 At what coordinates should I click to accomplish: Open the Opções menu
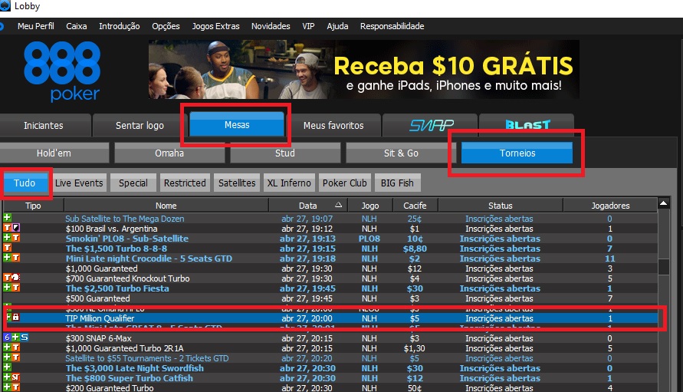pos(166,26)
